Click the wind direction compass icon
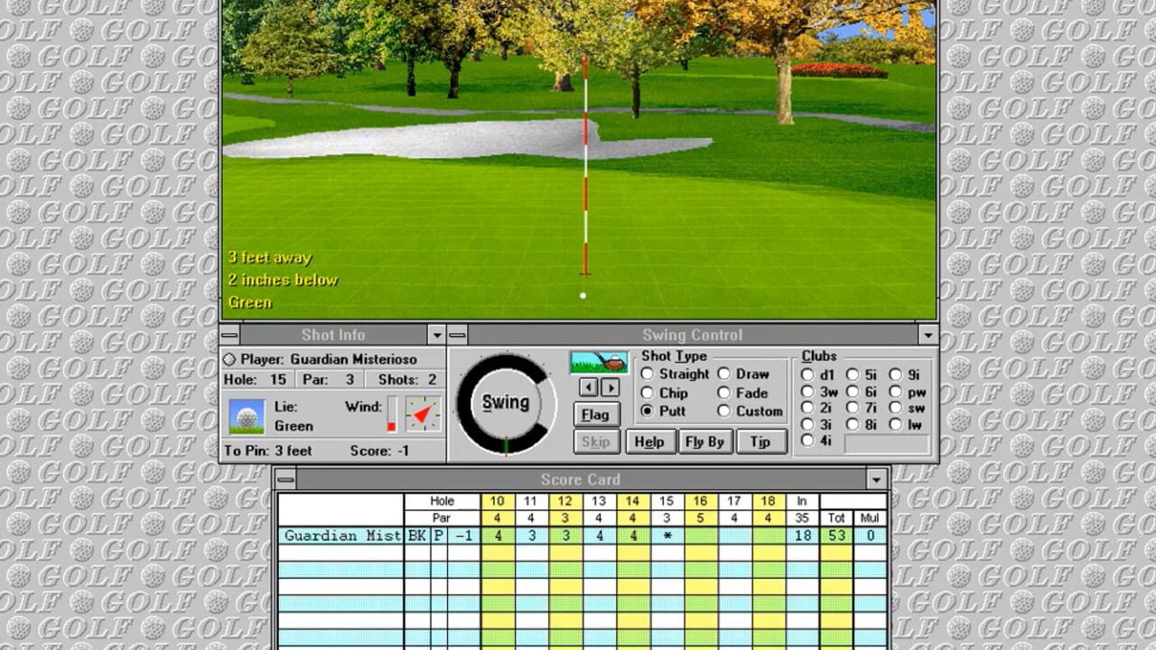This screenshot has width=1156, height=650. (422, 414)
